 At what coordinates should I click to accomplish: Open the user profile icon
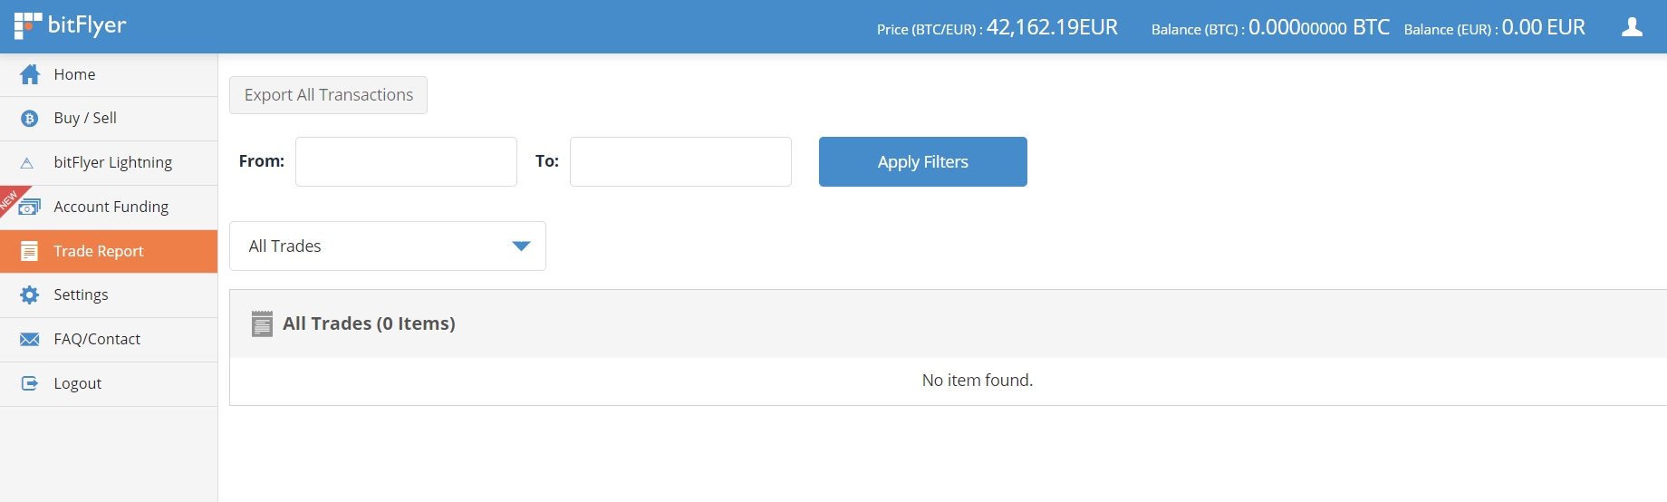coord(1632,27)
